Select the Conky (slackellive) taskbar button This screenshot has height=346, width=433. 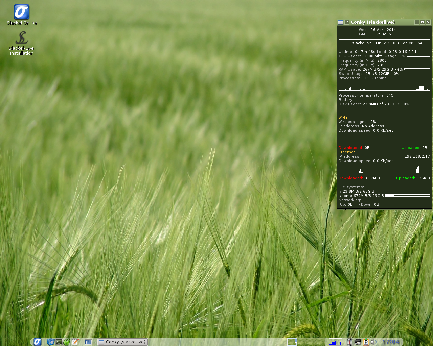pyautogui.click(x=123, y=342)
